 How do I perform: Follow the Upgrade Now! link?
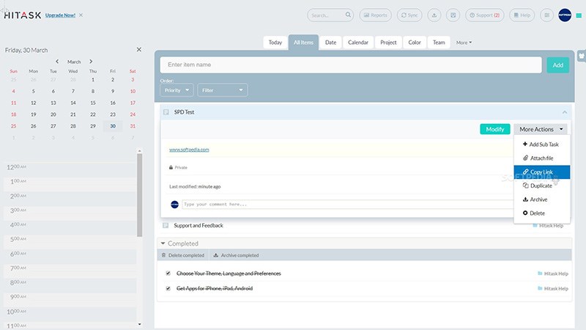click(60, 15)
